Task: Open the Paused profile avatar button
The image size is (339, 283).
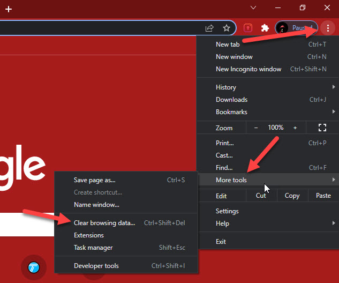Action: pyautogui.click(x=296, y=28)
